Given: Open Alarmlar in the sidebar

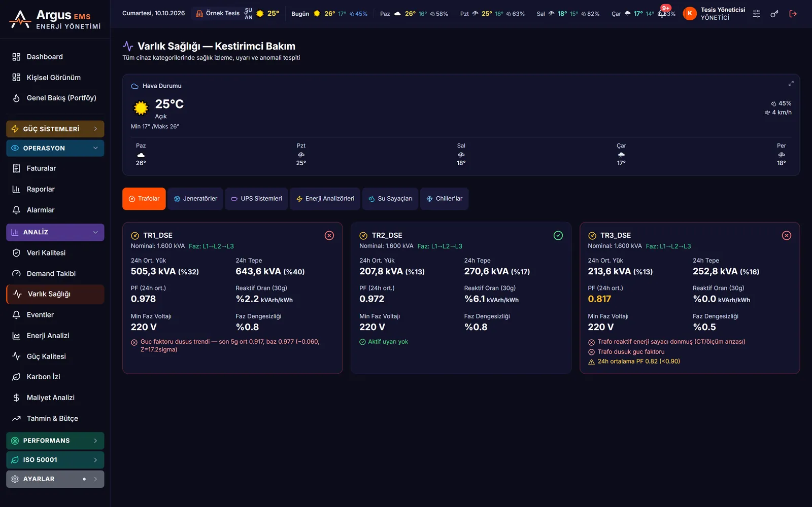Looking at the screenshot, I should pos(55,210).
